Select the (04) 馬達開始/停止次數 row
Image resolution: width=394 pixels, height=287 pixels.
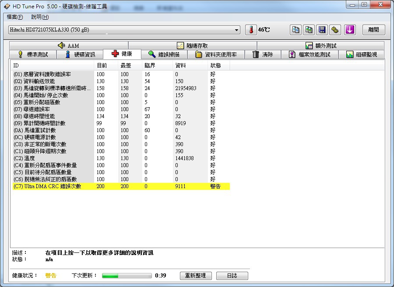[x=121, y=95]
